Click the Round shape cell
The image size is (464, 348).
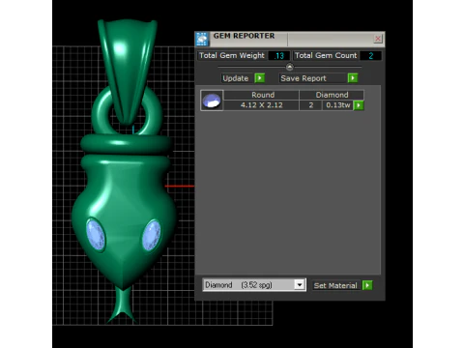[261, 95]
